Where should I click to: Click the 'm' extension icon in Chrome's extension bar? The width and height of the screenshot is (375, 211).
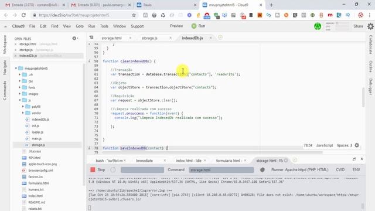pyautogui.click(x=330, y=15)
